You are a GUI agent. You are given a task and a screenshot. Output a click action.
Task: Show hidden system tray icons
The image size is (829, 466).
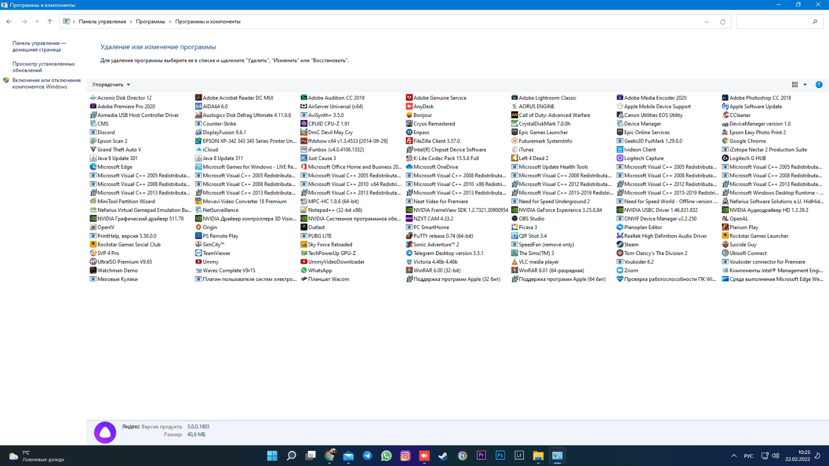pyautogui.click(x=734, y=456)
